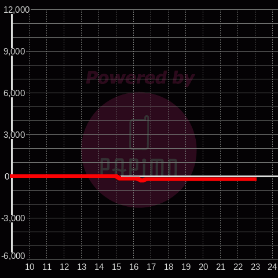Click the 3,000 y-axis label
The height and width of the screenshot is (278, 278).
click(14, 135)
